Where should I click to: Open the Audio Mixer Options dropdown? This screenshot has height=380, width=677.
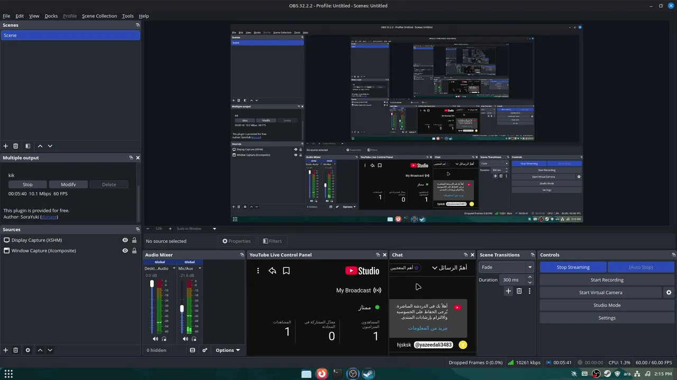pyautogui.click(x=228, y=350)
